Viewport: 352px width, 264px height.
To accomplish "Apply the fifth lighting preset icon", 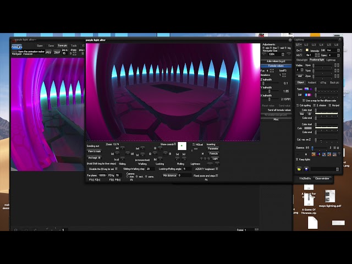I will click(334, 154).
